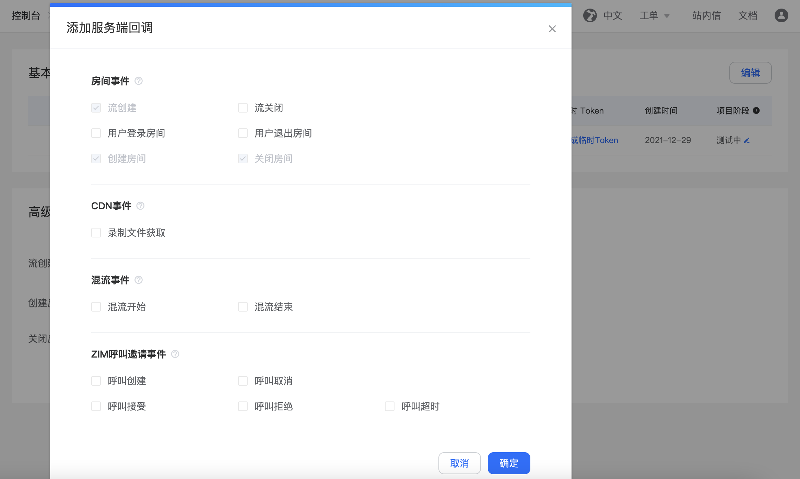Check the 用户登录房间 option
Image resolution: width=800 pixels, height=479 pixels.
click(96, 133)
